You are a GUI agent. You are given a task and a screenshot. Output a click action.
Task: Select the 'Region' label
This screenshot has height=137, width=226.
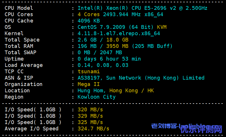click(x=14, y=97)
